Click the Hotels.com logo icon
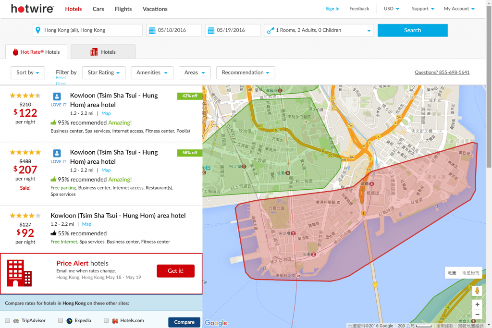The image size is (492, 328). (115, 320)
